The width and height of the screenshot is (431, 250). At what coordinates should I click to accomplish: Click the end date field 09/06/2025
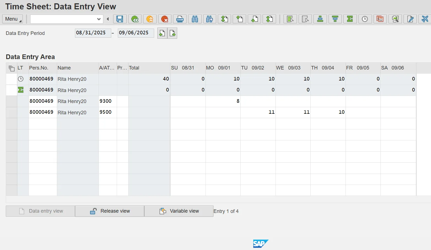point(136,33)
